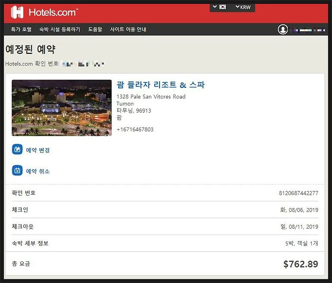Click the Hotels.com logo icon

[17, 12]
